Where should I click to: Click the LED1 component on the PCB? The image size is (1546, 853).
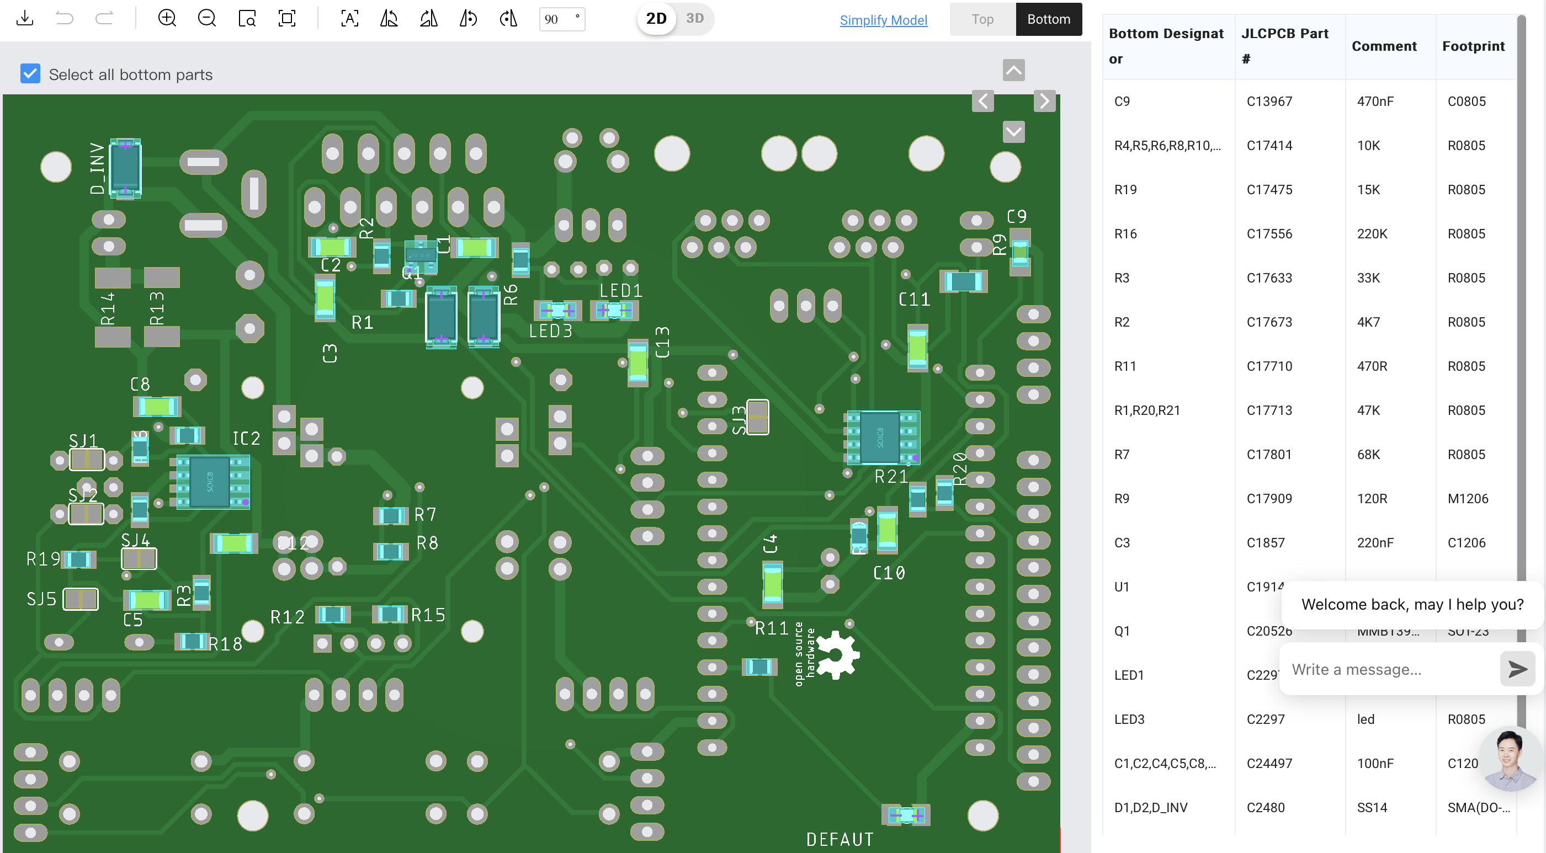[614, 310]
